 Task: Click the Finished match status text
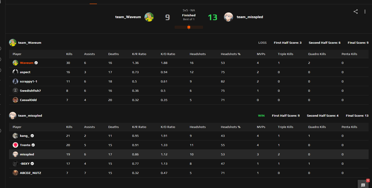pyautogui.click(x=189, y=15)
